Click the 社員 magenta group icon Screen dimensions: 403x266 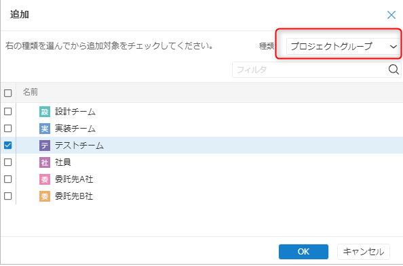[45, 162]
